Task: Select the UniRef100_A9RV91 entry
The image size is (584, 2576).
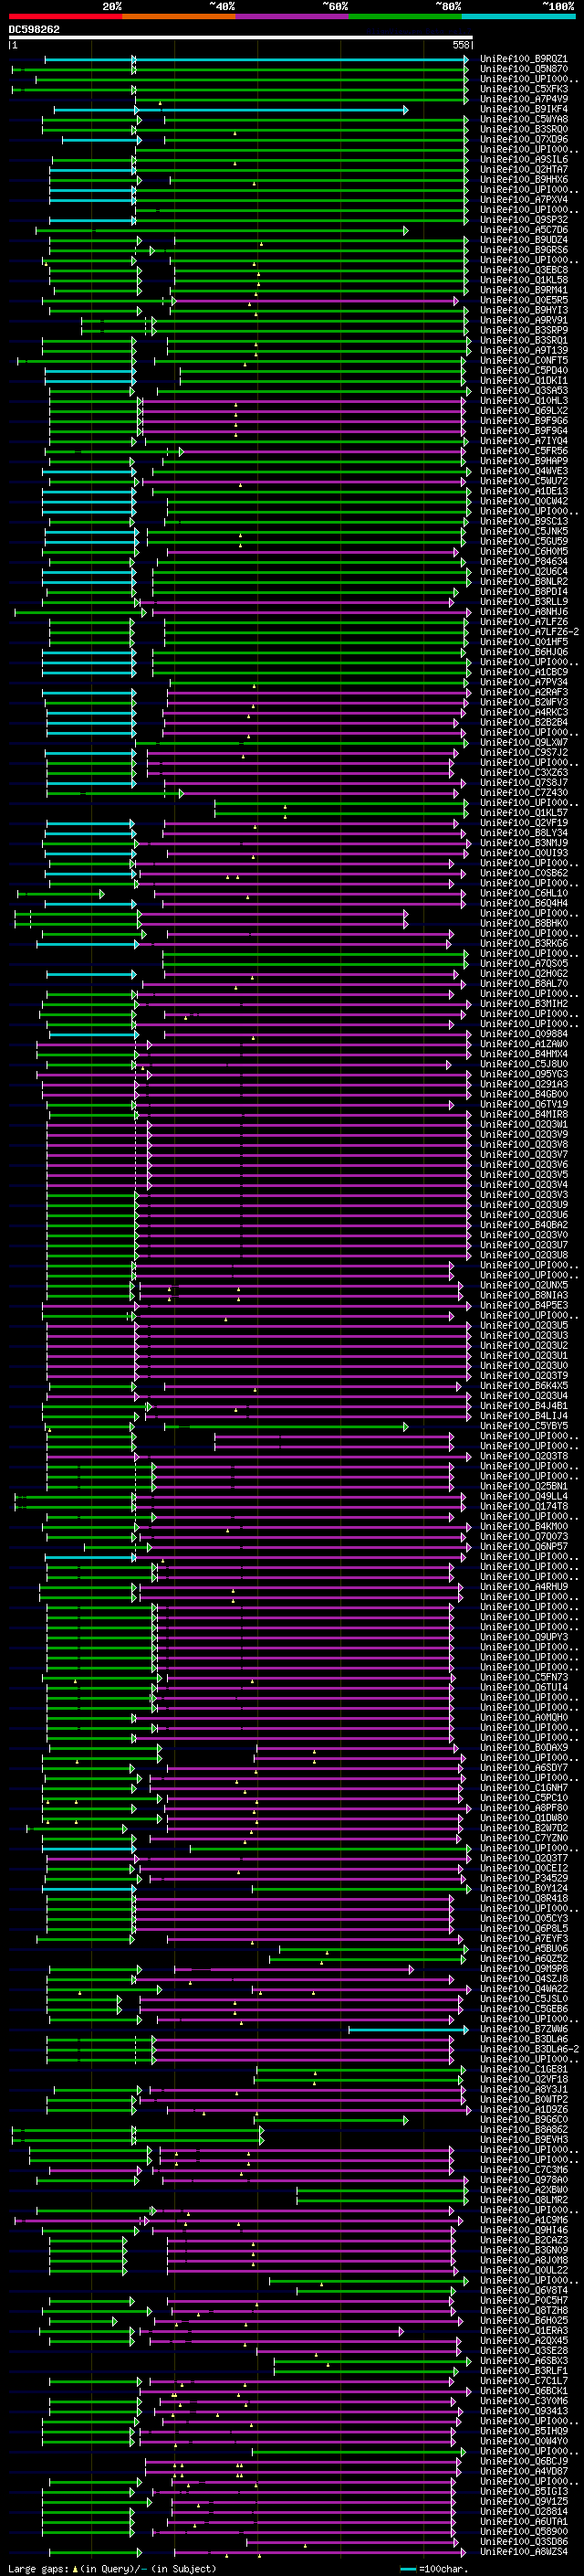Action: [524, 320]
